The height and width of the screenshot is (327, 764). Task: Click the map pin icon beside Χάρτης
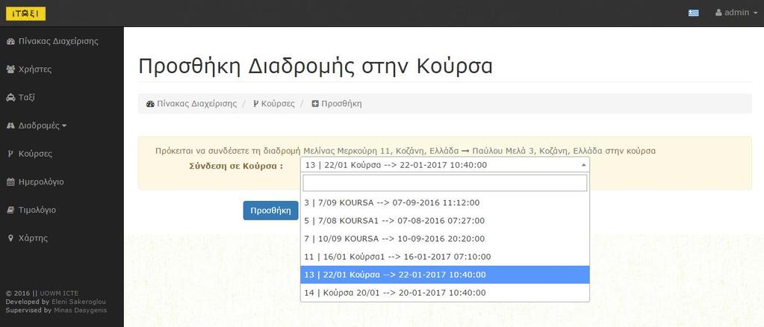pyautogui.click(x=10, y=238)
